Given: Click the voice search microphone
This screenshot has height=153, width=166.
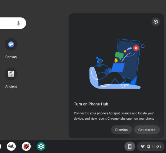Looking at the screenshot, I should [x=18, y=23].
